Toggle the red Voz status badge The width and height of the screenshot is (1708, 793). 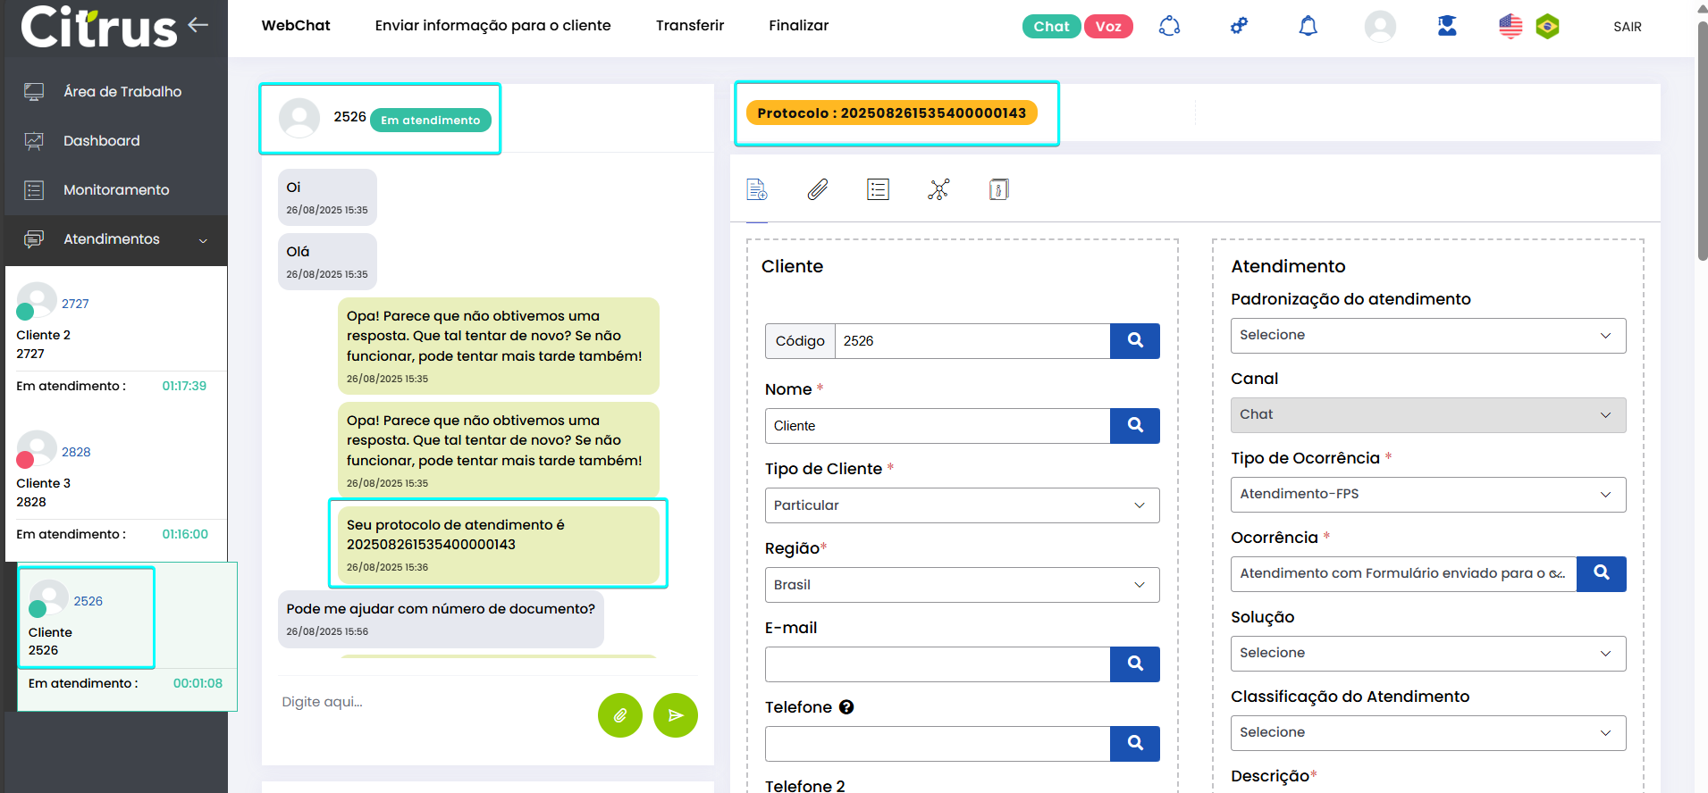[1108, 27]
